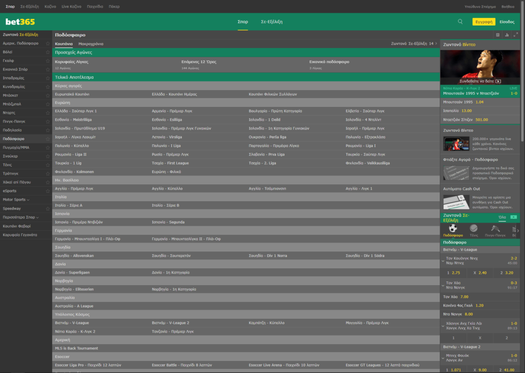
Task: Open Ζωντανά Σε-Εξέλιξη 14 arrow link
Action: pos(414,44)
